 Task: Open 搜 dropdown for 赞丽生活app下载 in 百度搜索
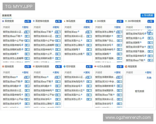coord(27,36)
